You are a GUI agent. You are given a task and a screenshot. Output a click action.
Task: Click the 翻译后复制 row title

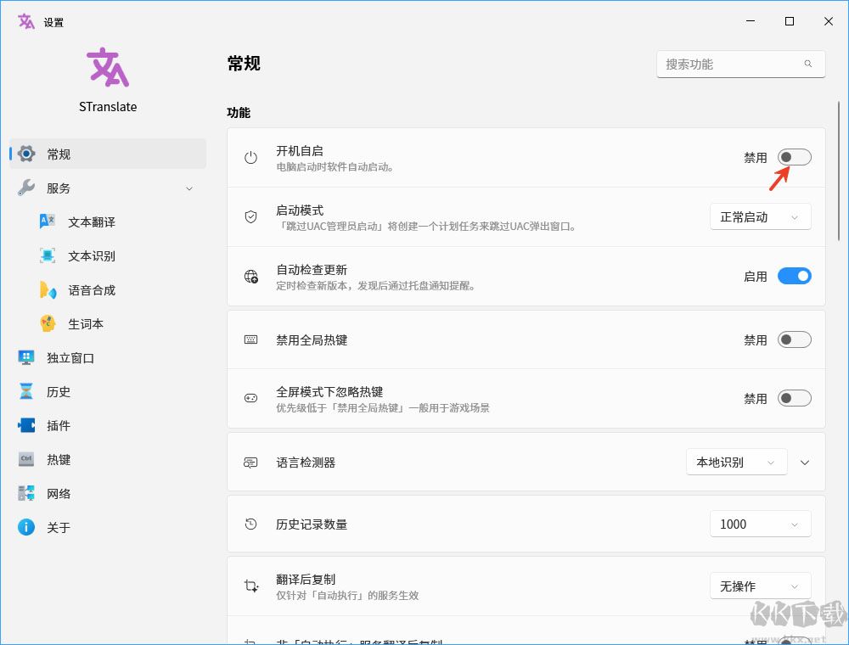306,580
